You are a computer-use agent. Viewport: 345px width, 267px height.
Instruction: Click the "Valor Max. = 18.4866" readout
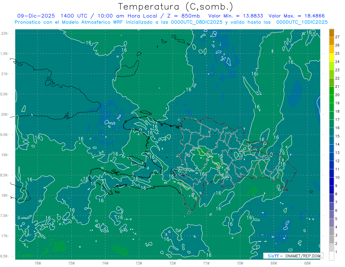297,16
